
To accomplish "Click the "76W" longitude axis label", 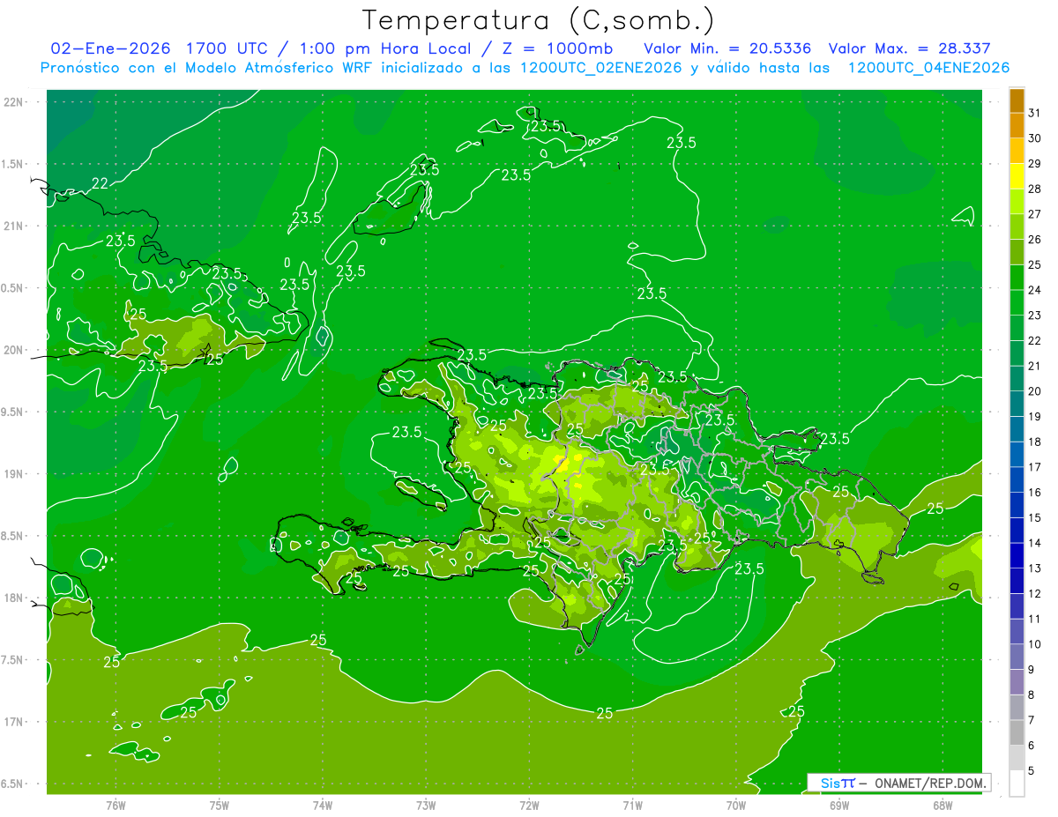I will (115, 805).
